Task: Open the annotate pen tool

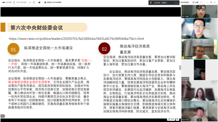Action: (x=171, y=119)
